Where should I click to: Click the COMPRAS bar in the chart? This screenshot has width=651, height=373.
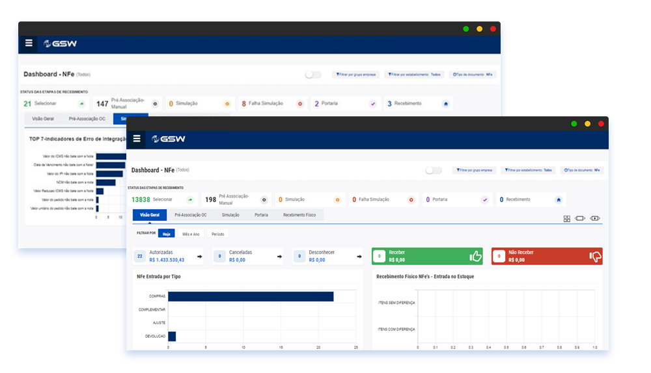pyautogui.click(x=251, y=296)
